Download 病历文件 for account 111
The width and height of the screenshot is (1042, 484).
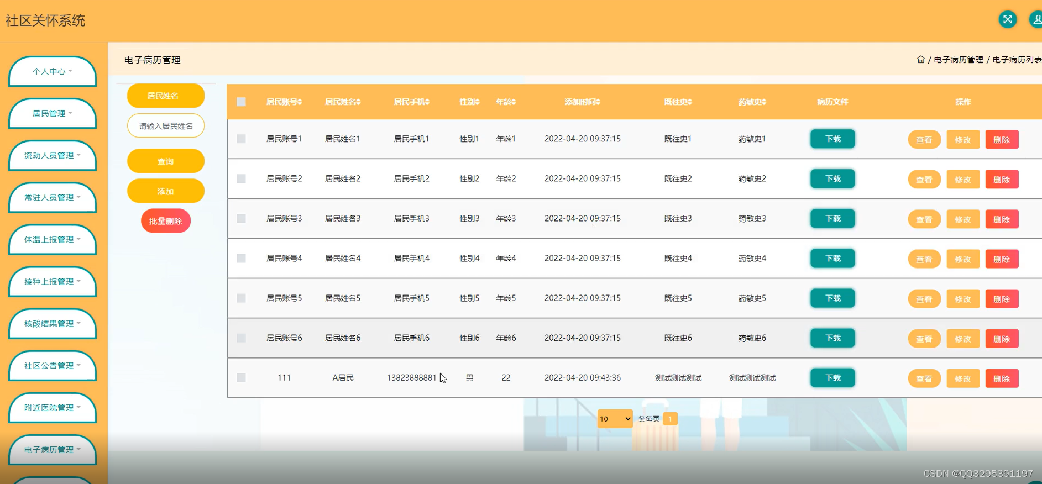(832, 377)
